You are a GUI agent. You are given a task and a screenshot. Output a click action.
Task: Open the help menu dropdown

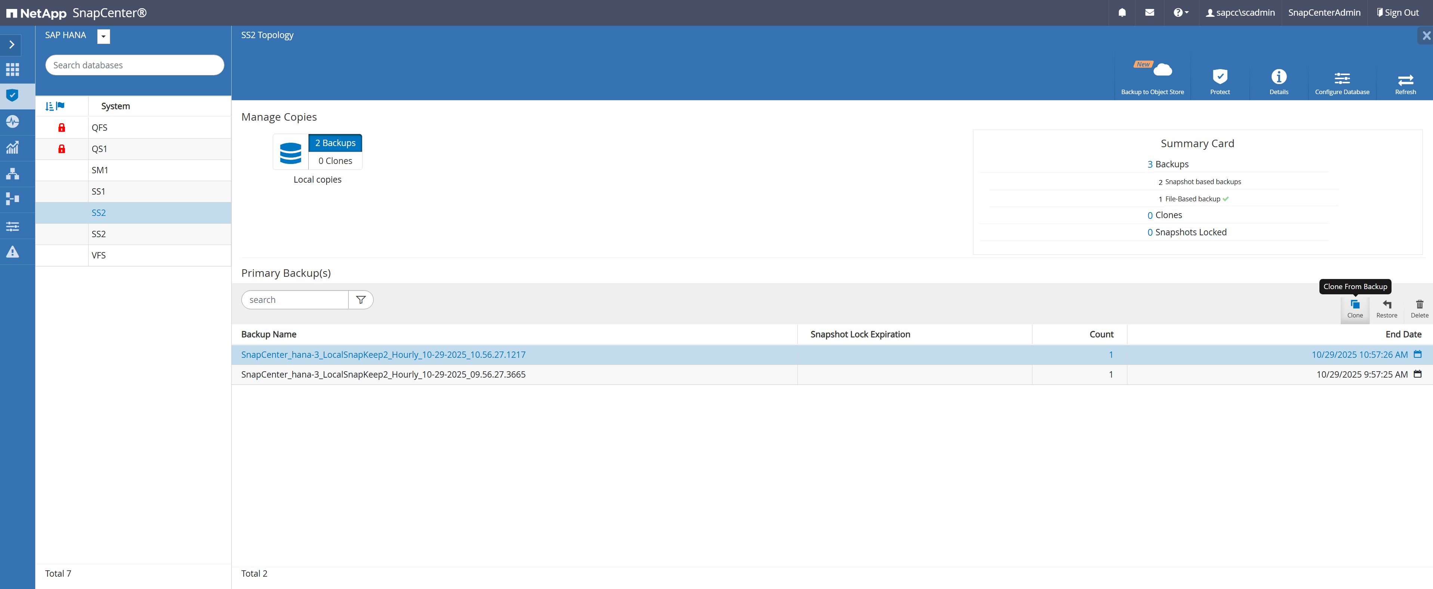point(1180,13)
